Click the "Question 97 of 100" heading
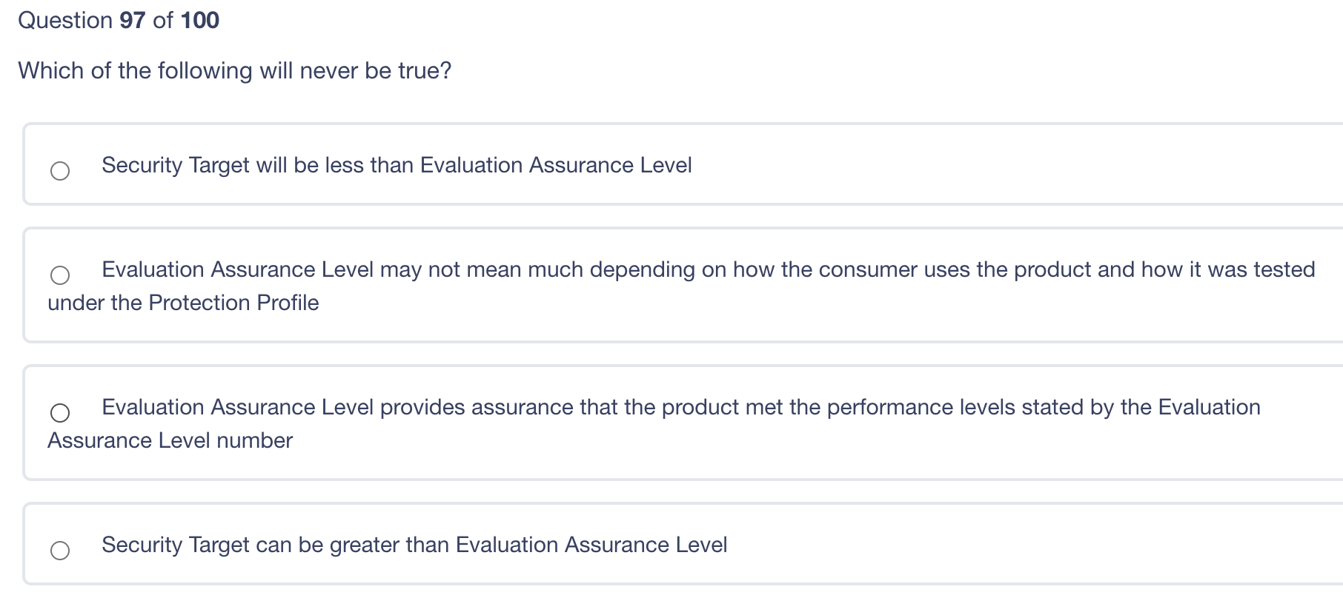 pyautogui.click(x=119, y=20)
